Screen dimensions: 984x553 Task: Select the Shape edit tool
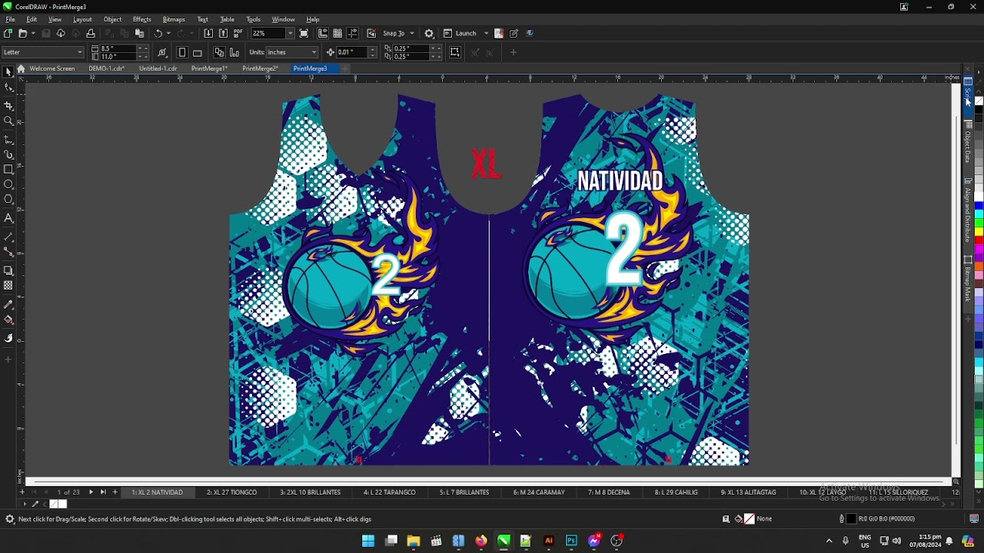point(8,88)
